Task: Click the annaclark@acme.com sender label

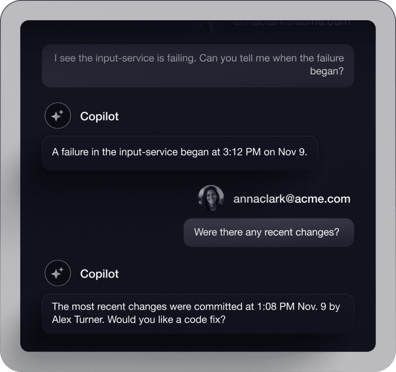Action: tap(292, 199)
